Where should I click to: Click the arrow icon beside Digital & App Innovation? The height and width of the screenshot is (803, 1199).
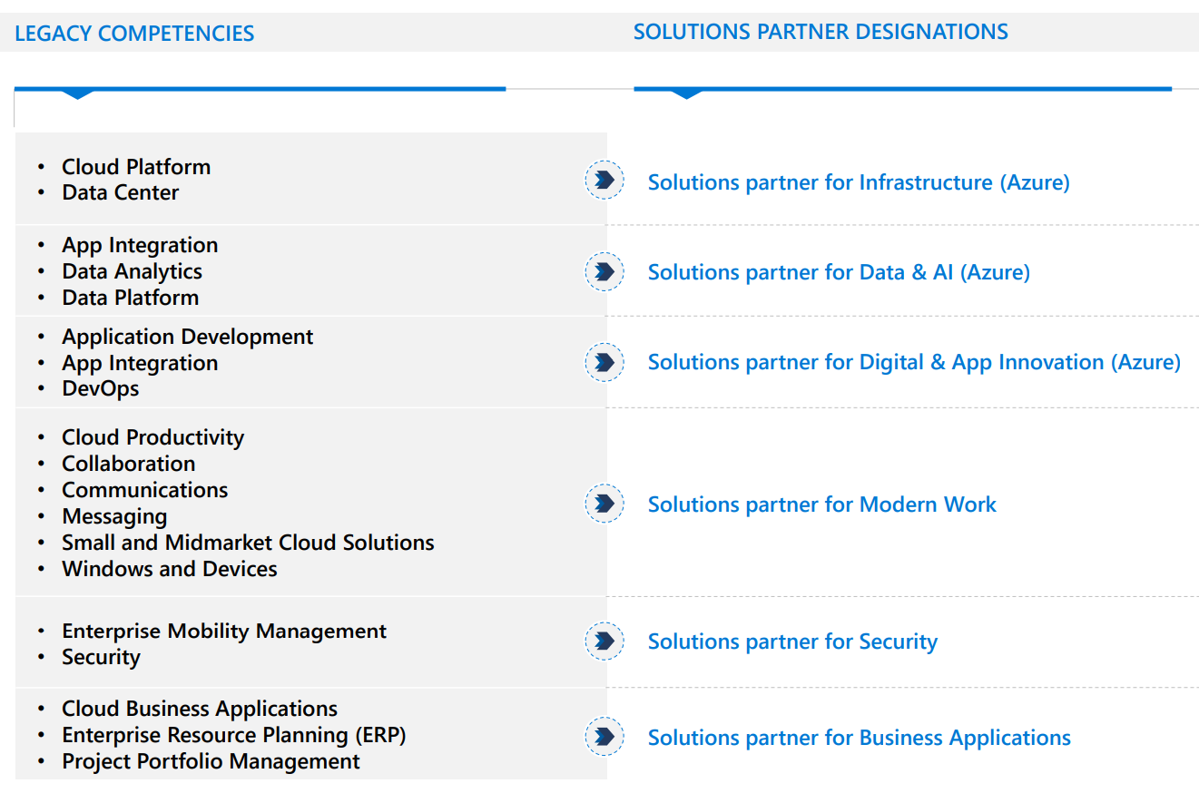pos(604,362)
